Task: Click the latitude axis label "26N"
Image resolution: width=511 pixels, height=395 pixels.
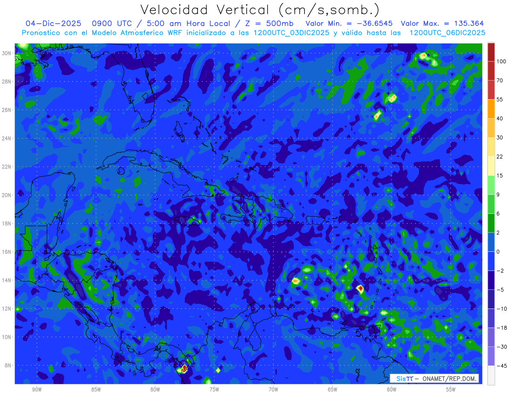Action: click(x=6, y=110)
